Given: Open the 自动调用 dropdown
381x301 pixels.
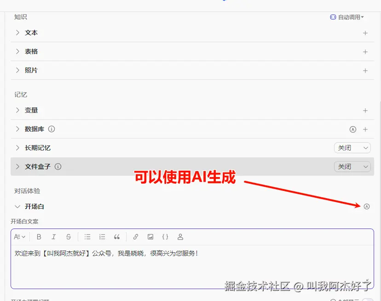Looking at the screenshot, I should coord(347,17).
